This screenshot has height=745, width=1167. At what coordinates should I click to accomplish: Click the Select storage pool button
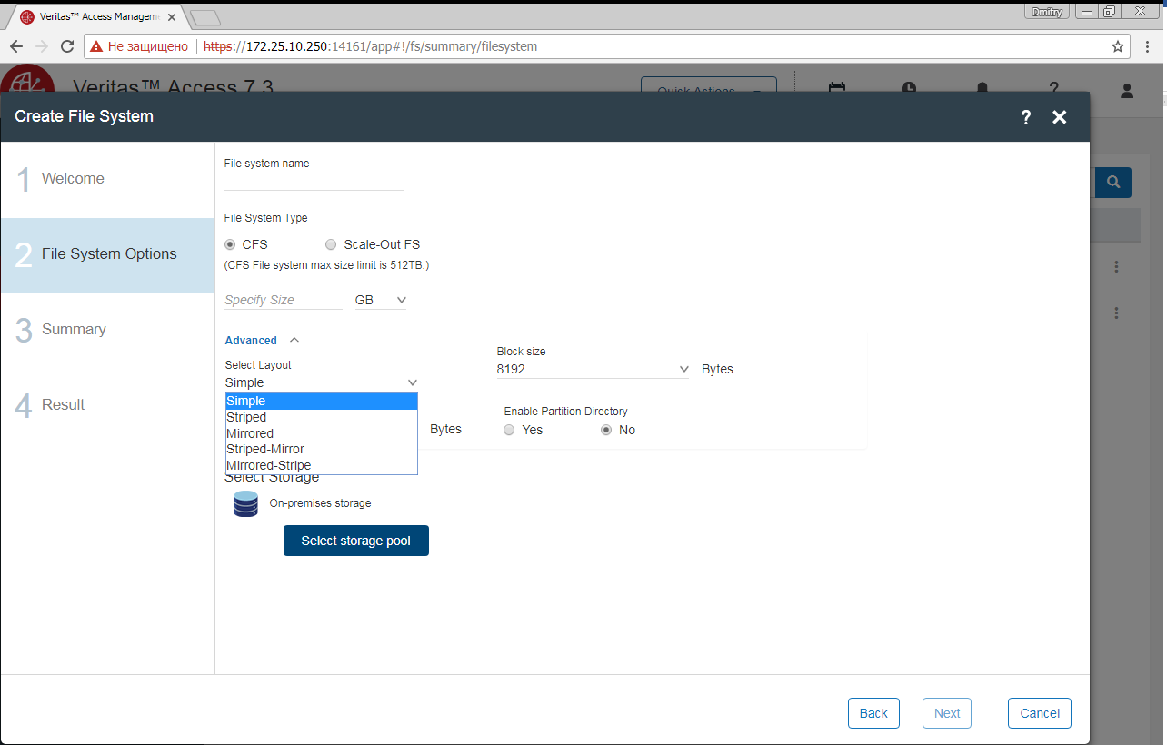tap(355, 541)
